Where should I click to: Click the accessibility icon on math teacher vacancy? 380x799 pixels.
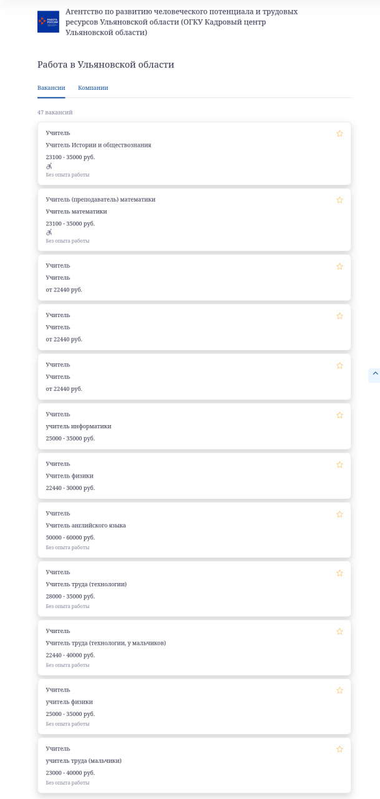tap(49, 232)
